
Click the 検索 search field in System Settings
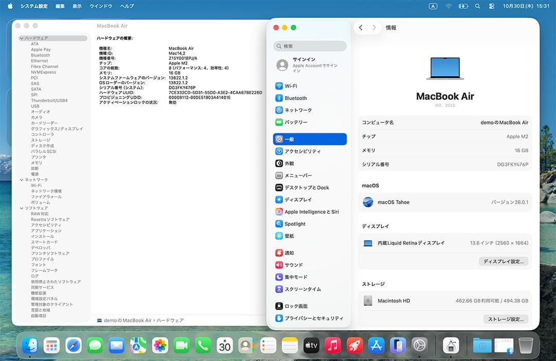pos(309,46)
